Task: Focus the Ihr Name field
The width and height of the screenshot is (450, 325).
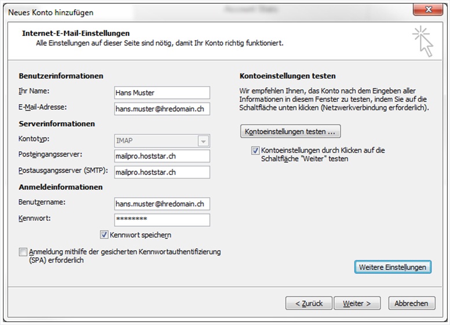Action: click(x=162, y=93)
